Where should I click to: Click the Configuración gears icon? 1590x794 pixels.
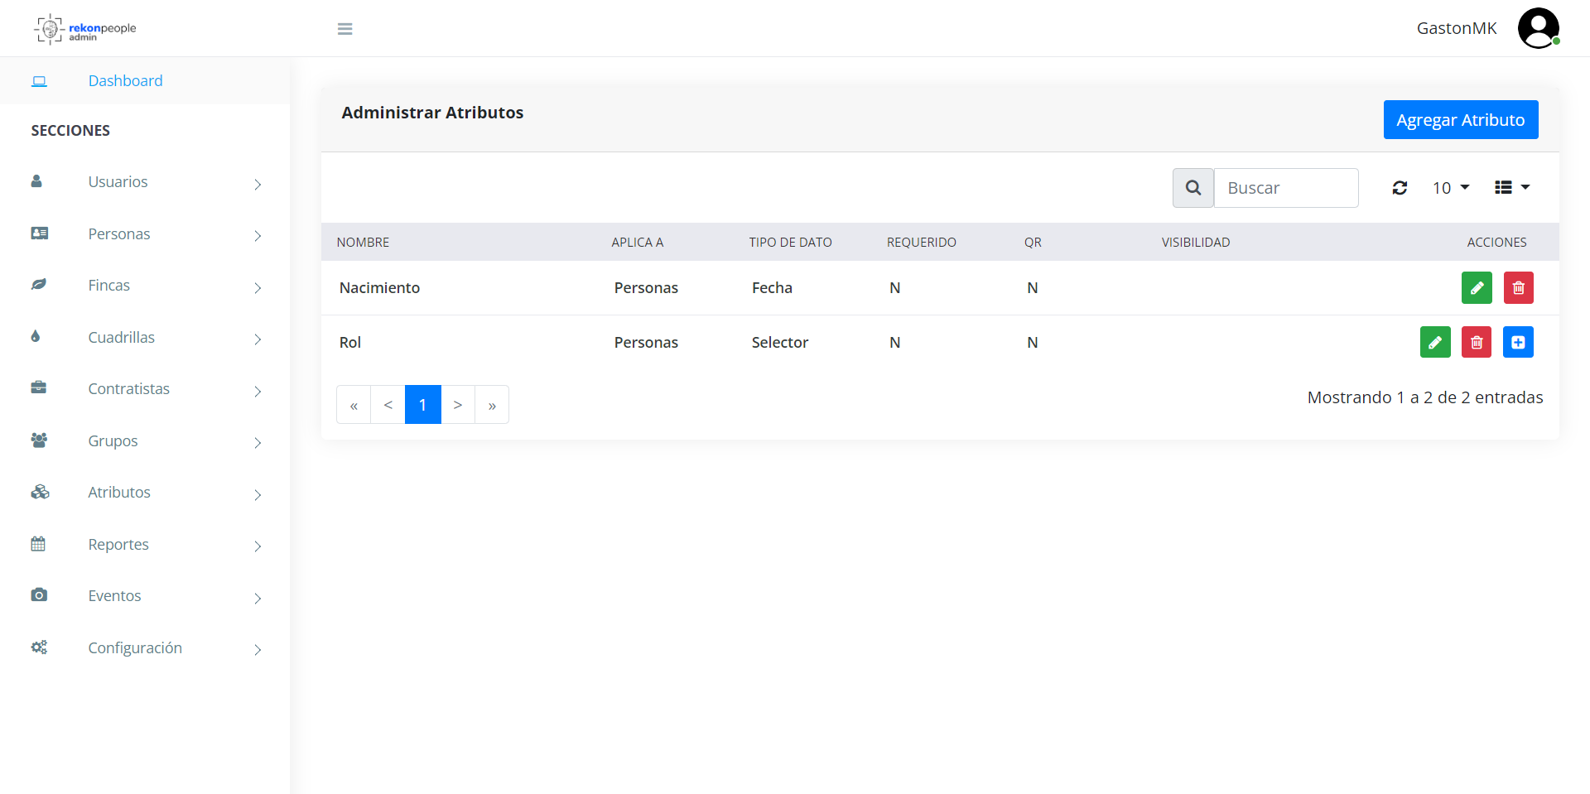39,647
